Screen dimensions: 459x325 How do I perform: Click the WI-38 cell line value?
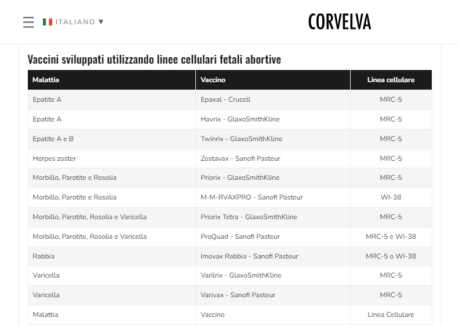[391, 197]
